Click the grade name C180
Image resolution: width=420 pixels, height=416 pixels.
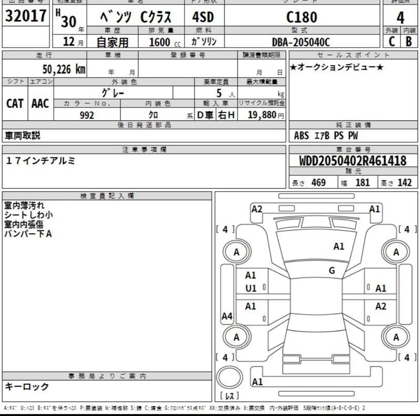(x=302, y=17)
